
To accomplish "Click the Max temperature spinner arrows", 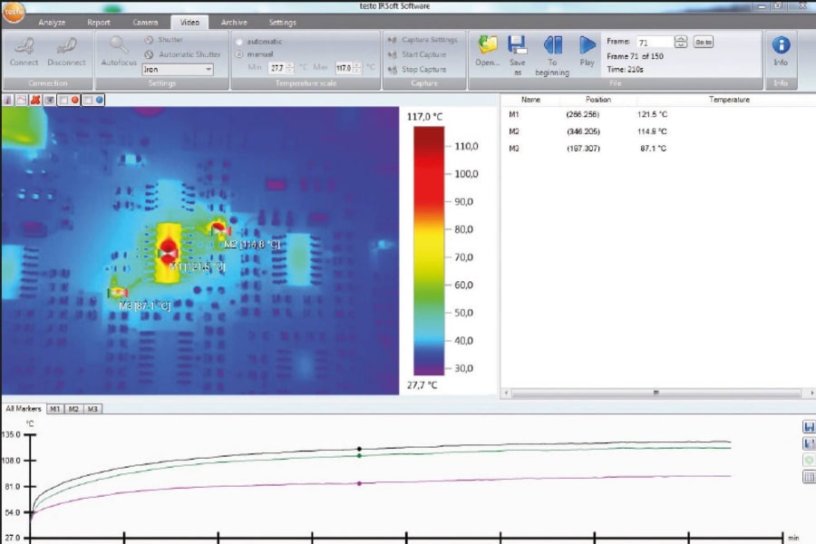I will click(x=358, y=67).
